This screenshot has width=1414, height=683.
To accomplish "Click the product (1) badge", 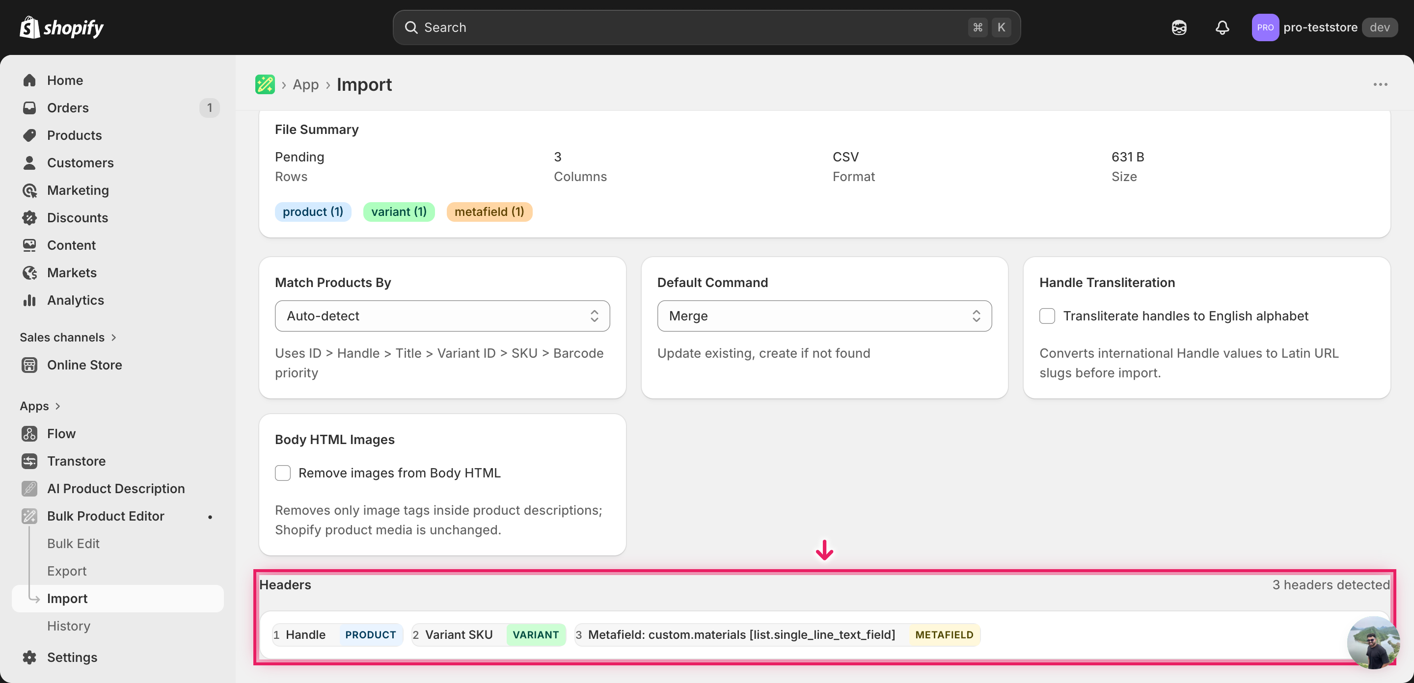I will pyautogui.click(x=313, y=212).
